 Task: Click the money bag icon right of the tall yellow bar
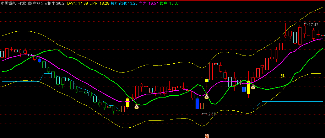pyautogui.click(x=253, y=87)
